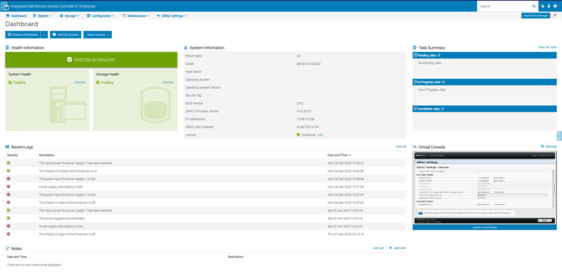562x280 pixels.
Task: Open Storage Health Details link
Action: click(168, 82)
